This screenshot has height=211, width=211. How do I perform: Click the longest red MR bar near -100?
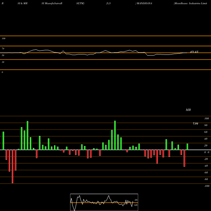13,166
